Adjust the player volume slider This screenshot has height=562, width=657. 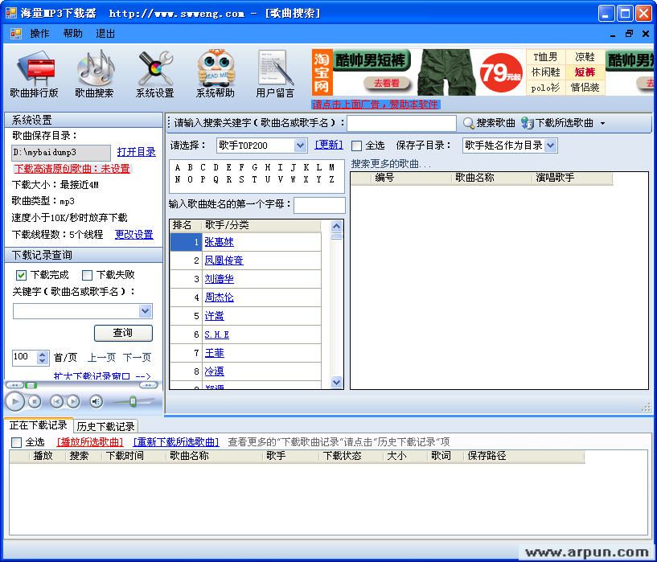(x=133, y=402)
